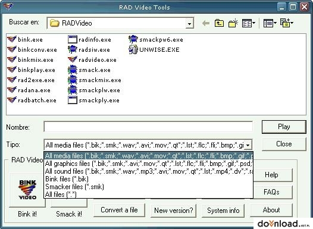Viewport: 313px width, 229px height.
Task: Expand the RADVideo folder dropdown
Action: pos(189,24)
